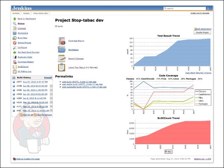Open the Back to Dashboard link
Screen dimensions: 224x168
pos(27,19)
